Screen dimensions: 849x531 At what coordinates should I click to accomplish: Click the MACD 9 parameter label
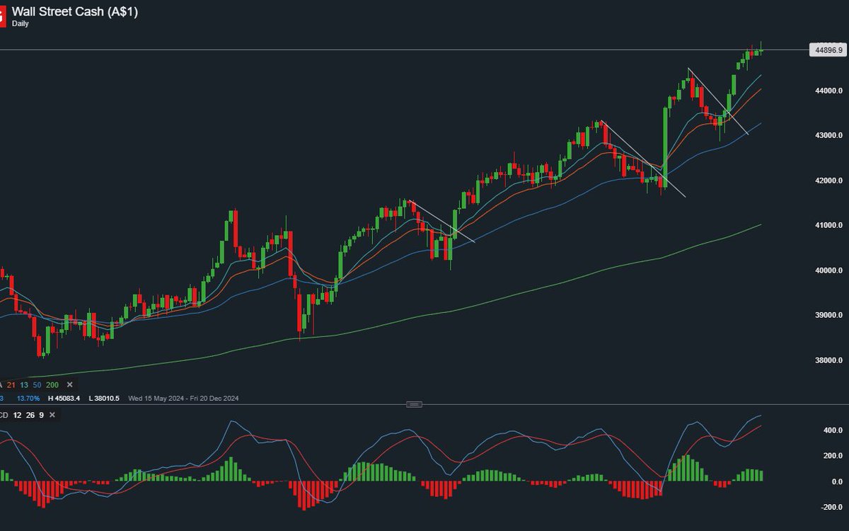click(40, 414)
